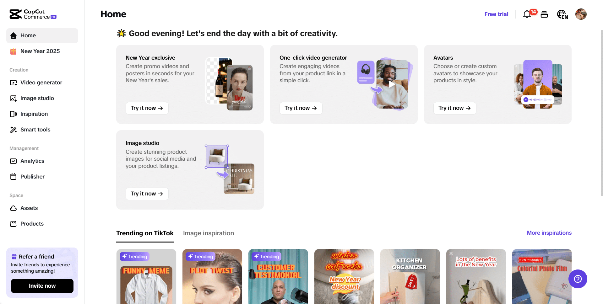Viewport: 603px width, 304px height.
Task: Open the credits stack icon in header
Action: [x=544, y=14]
